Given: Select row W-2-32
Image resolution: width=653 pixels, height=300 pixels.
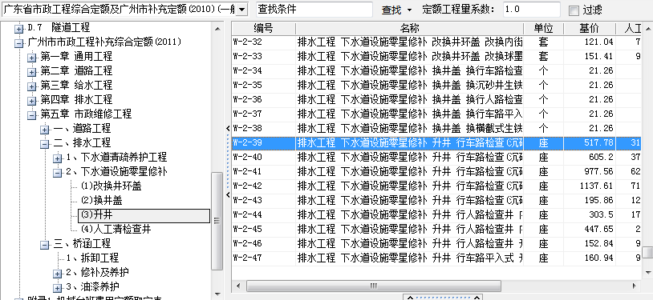Looking at the screenshot, I should pos(436,42).
